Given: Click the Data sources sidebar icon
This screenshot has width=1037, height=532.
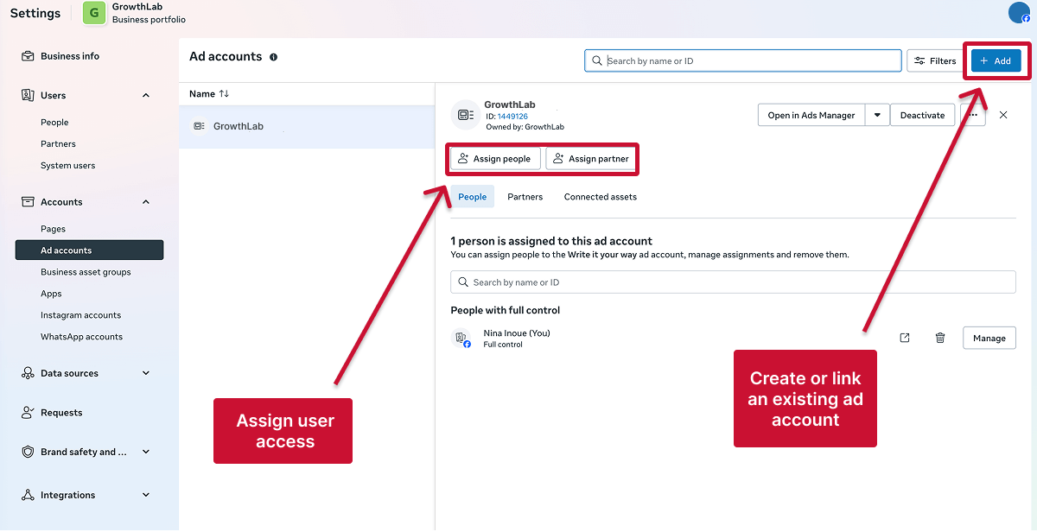Looking at the screenshot, I should [28, 373].
